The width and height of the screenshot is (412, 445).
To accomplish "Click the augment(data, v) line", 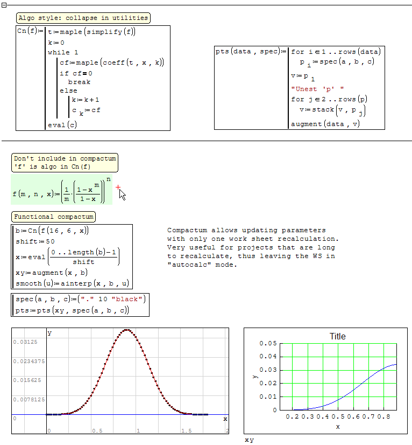I will [x=325, y=124].
